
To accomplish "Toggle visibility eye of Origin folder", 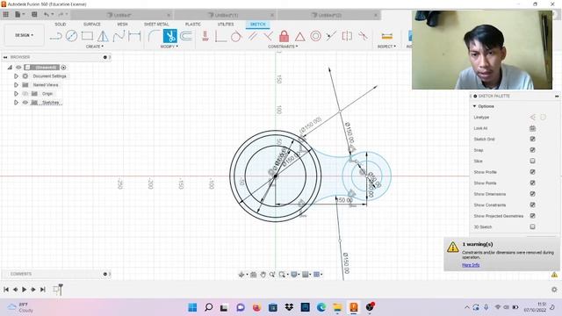I will (x=25, y=94).
